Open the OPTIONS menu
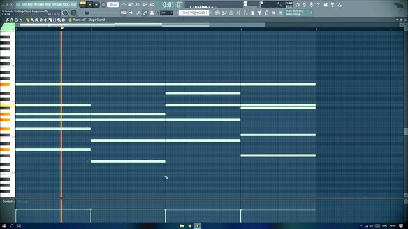The width and height of the screenshot is (408, 229). [x=57, y=4]
